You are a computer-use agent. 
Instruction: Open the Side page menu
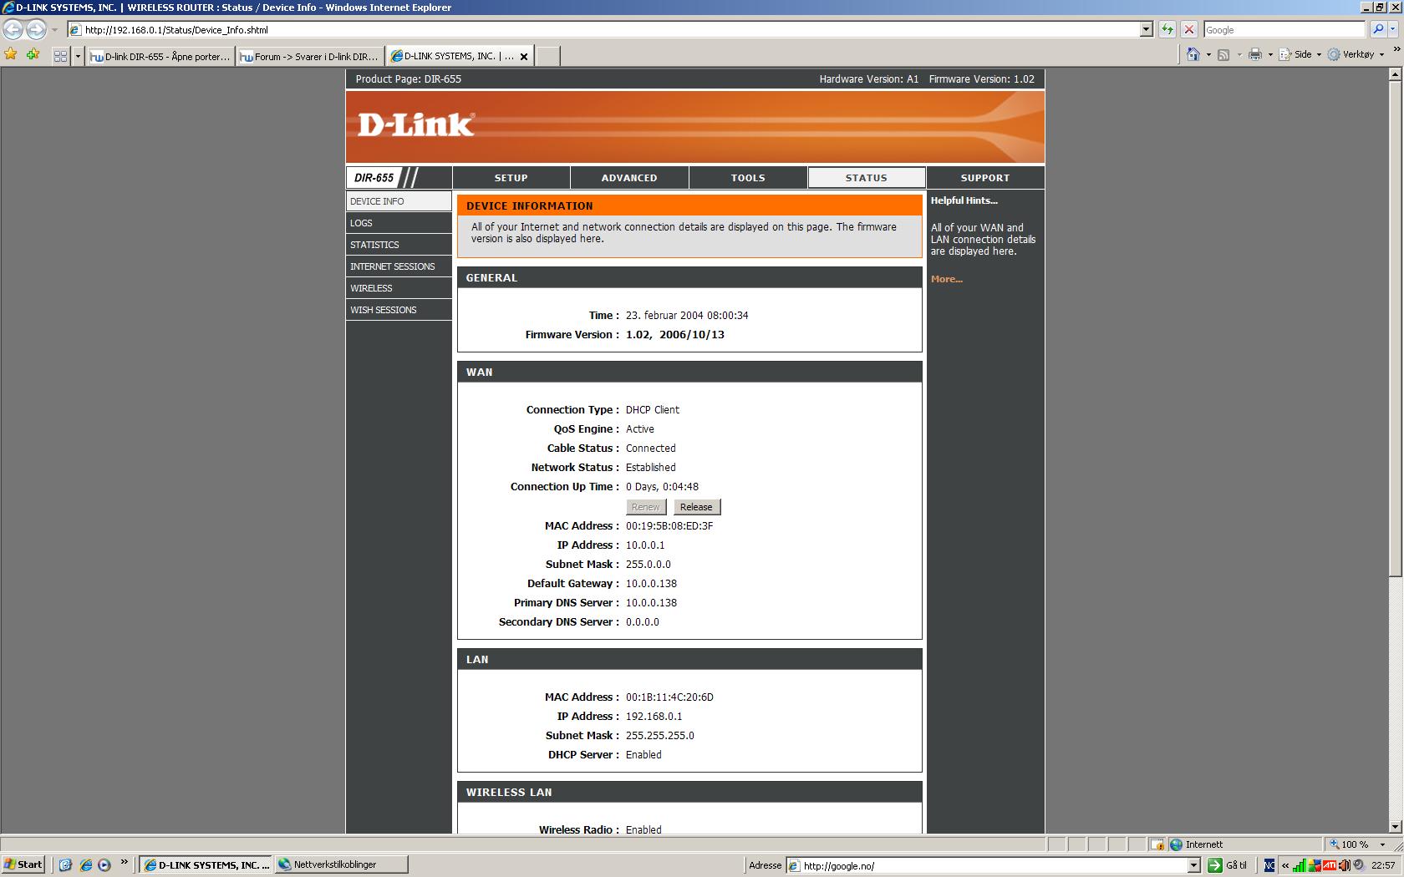click(x=1300, y=54)
